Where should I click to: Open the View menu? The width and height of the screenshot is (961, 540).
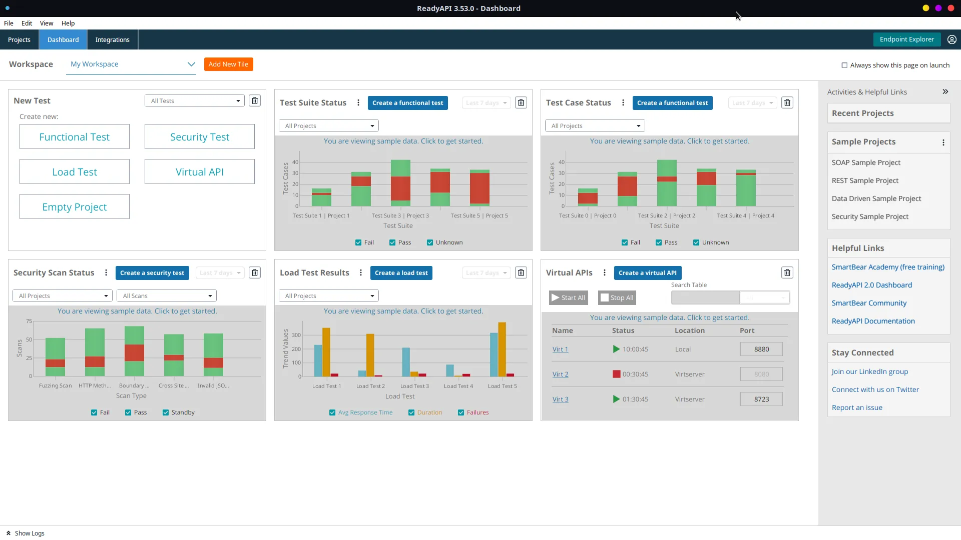pyautogui.click(x=46, y=23)
